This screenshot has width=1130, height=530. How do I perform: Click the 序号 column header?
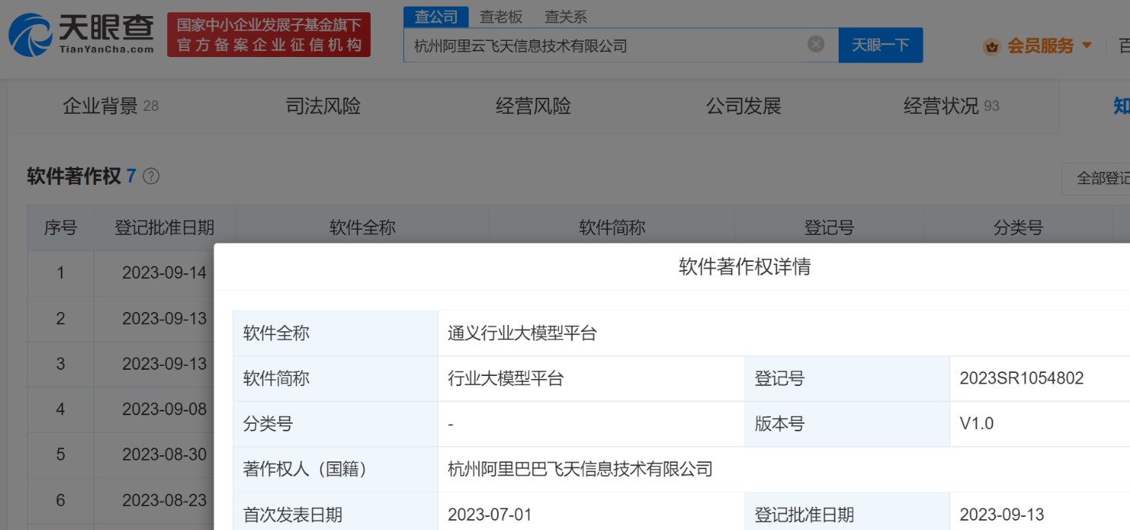(x=60, y=228)
